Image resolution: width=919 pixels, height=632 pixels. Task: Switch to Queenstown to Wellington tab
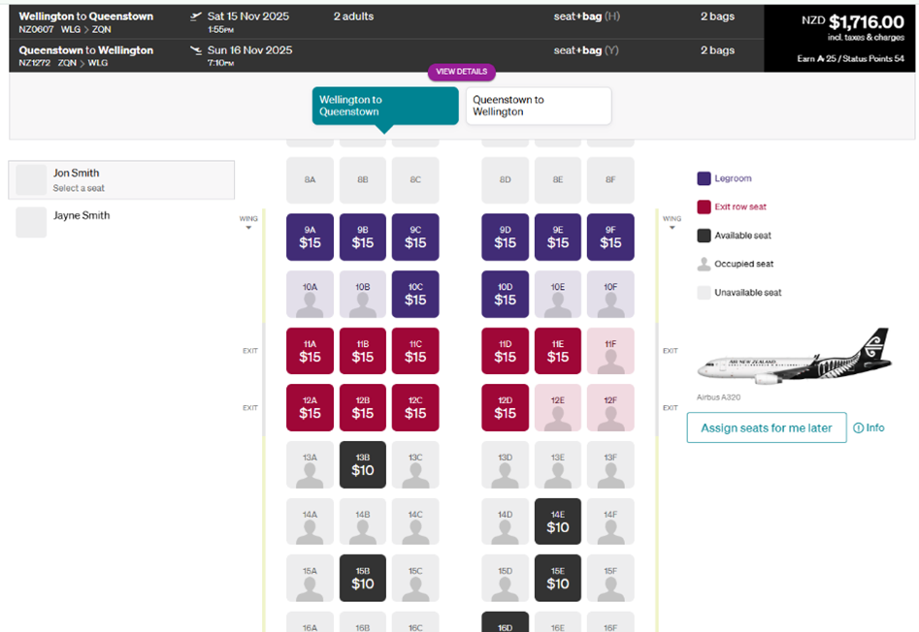click(539, 106)
